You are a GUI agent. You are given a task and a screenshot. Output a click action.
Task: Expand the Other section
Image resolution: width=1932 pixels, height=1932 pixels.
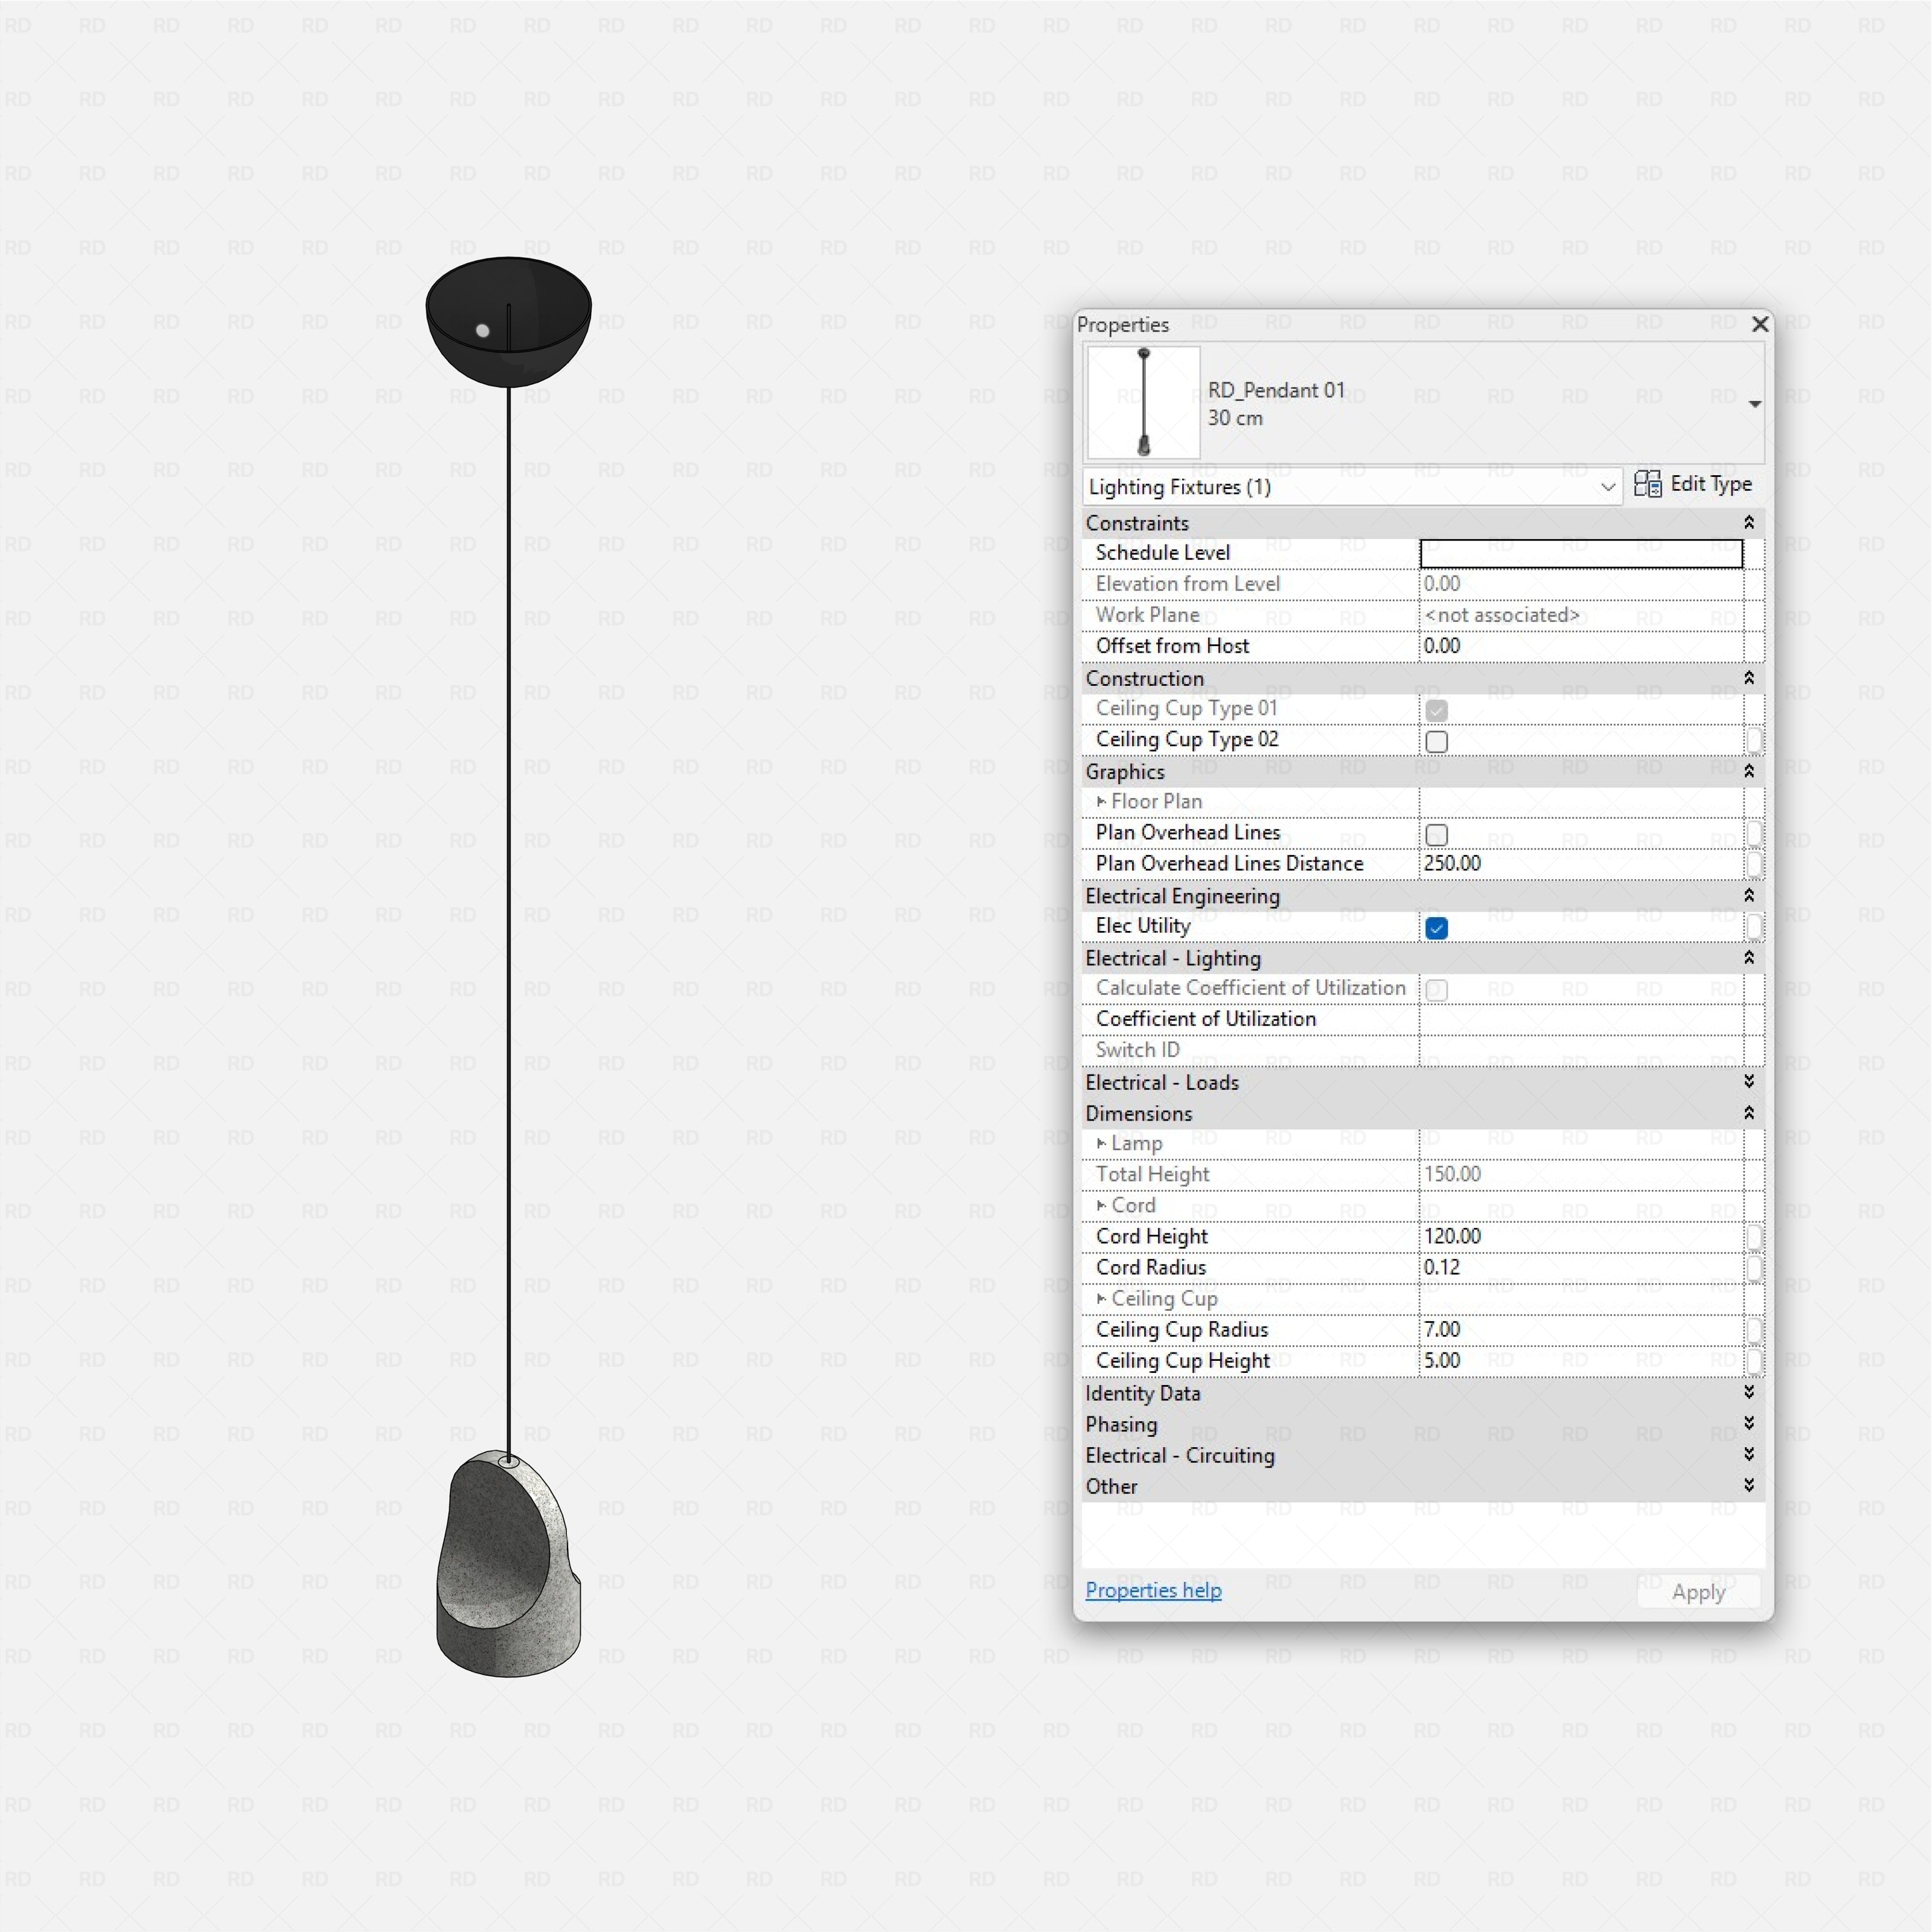1748,1485
